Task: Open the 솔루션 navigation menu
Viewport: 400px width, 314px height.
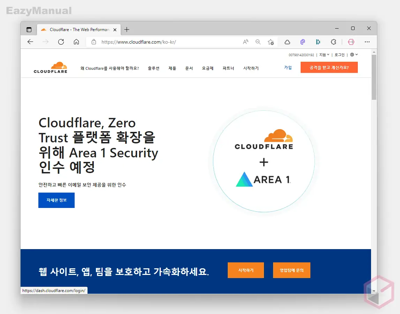Action: (x=153, y=68)
